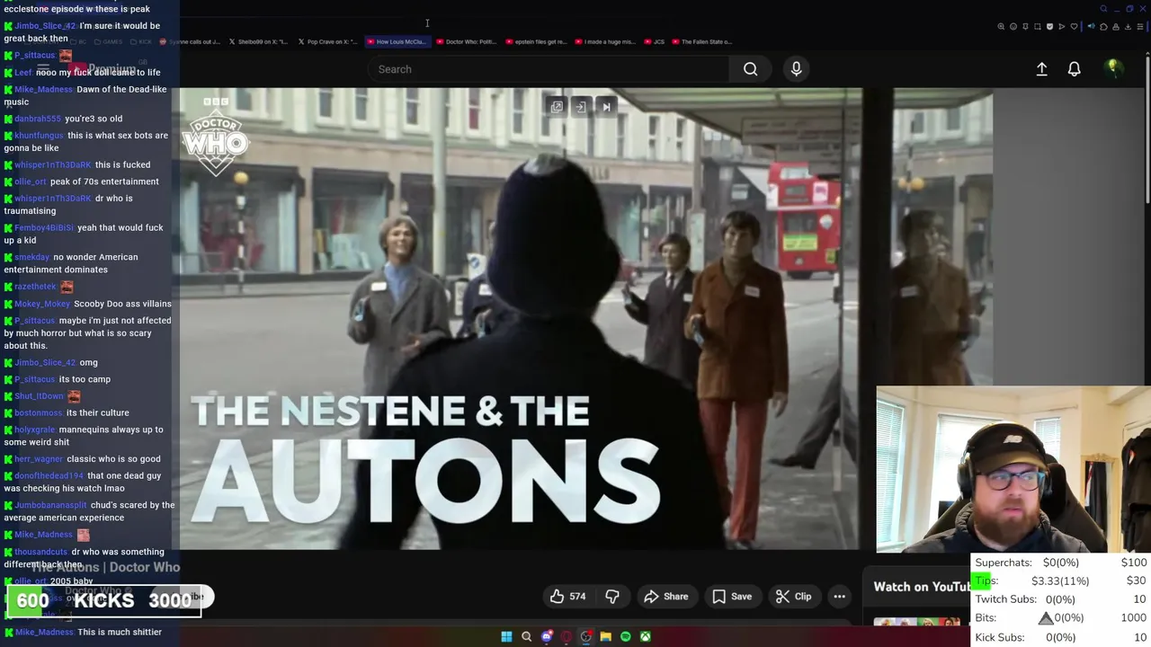The image size is (1151, 647).
Task: Save the video to a playlist
Action: [732, 597]
